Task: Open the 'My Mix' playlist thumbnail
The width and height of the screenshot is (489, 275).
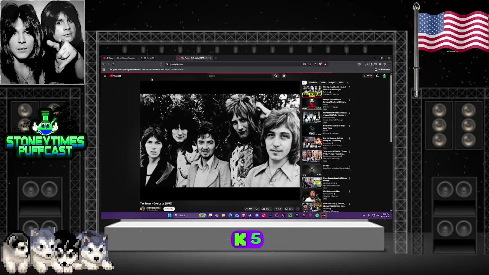Action: coord(312,170)
